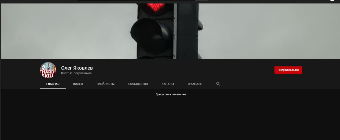Show the О КАНАЛЕ tab
Image resolution: width=340 pixels, height=140 pixels.
click(195, 84)
